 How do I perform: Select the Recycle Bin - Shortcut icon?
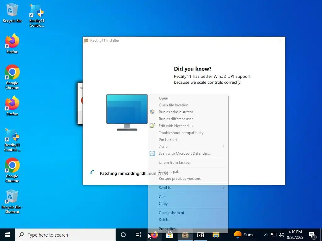point(12,202)
